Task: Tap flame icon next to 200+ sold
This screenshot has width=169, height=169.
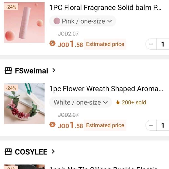Action: [x=118, y=102]
